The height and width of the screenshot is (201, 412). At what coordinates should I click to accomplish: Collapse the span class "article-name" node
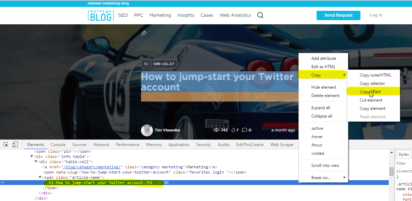40,178
